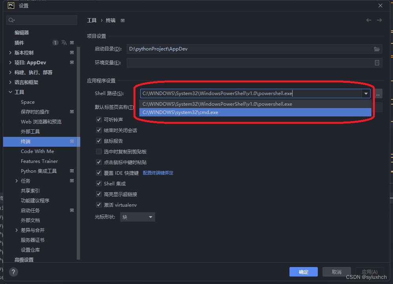Click the translate icon next to 插件
Screen dimensions: 393x284
tap(64, 43)
